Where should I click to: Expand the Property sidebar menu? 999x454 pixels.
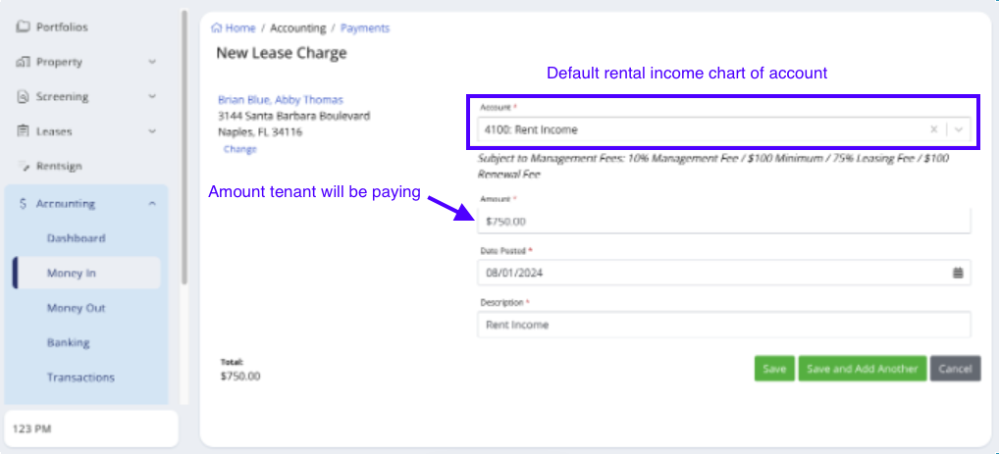(x=152, y=62)
